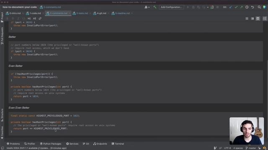Open the master git branch menu
This screenshot has width=268, height=150.
tap(251, 148)
